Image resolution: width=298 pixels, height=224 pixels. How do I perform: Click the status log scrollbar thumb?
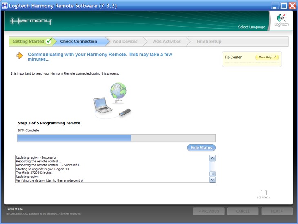coord(212,174)
